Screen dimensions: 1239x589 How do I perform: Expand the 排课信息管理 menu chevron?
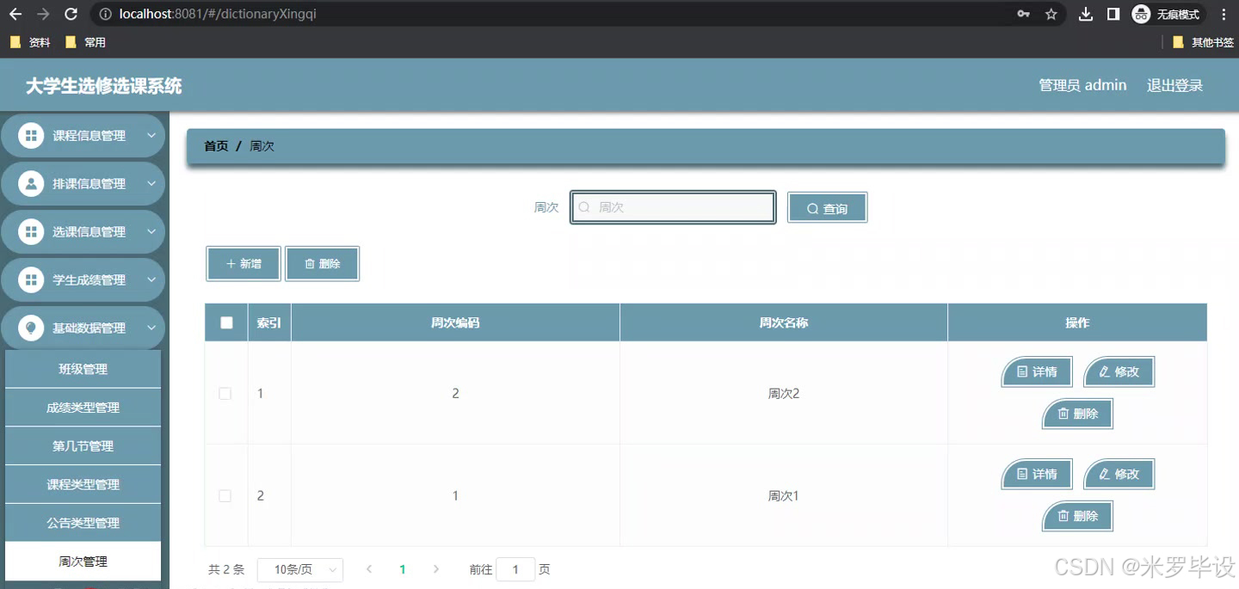[151, 183]
